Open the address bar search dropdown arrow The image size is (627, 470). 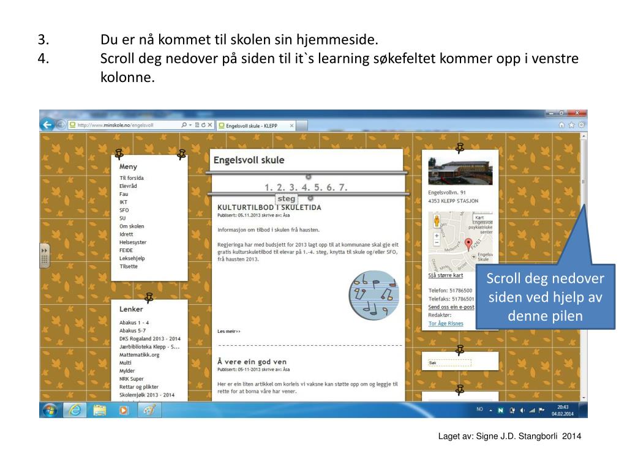pyautogui.click(x=190, y=125)
